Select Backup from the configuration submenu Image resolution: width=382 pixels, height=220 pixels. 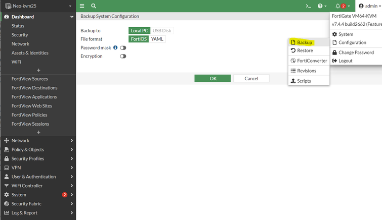click(x=309, y=42)
